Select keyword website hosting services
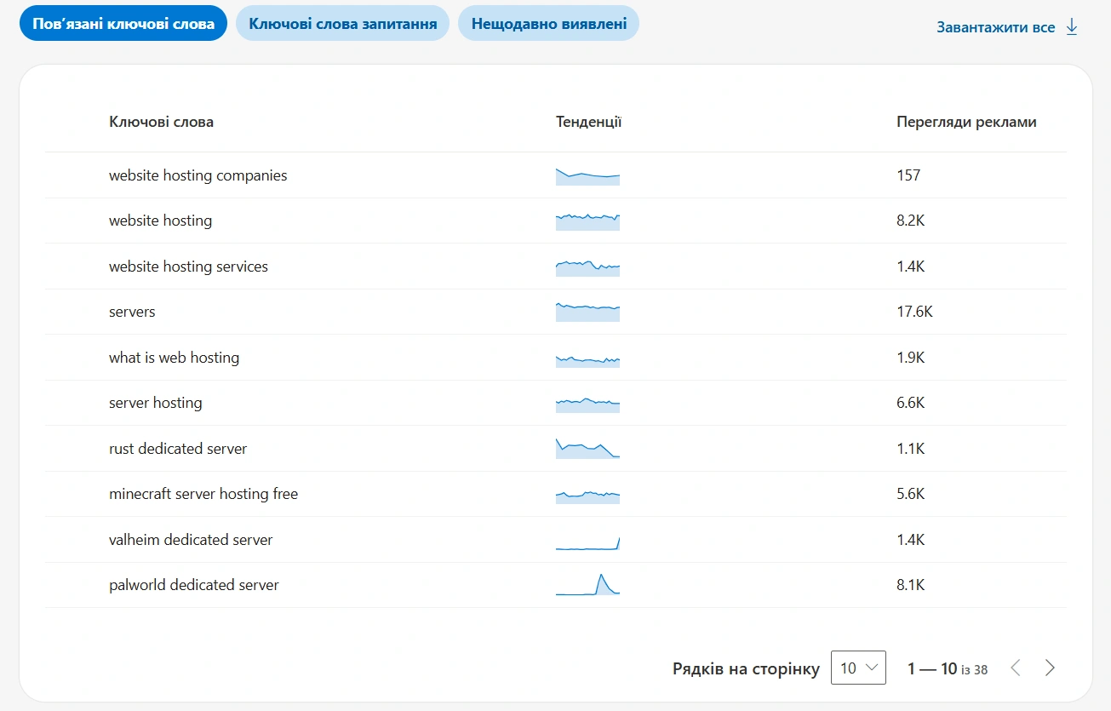 point(188,267)
